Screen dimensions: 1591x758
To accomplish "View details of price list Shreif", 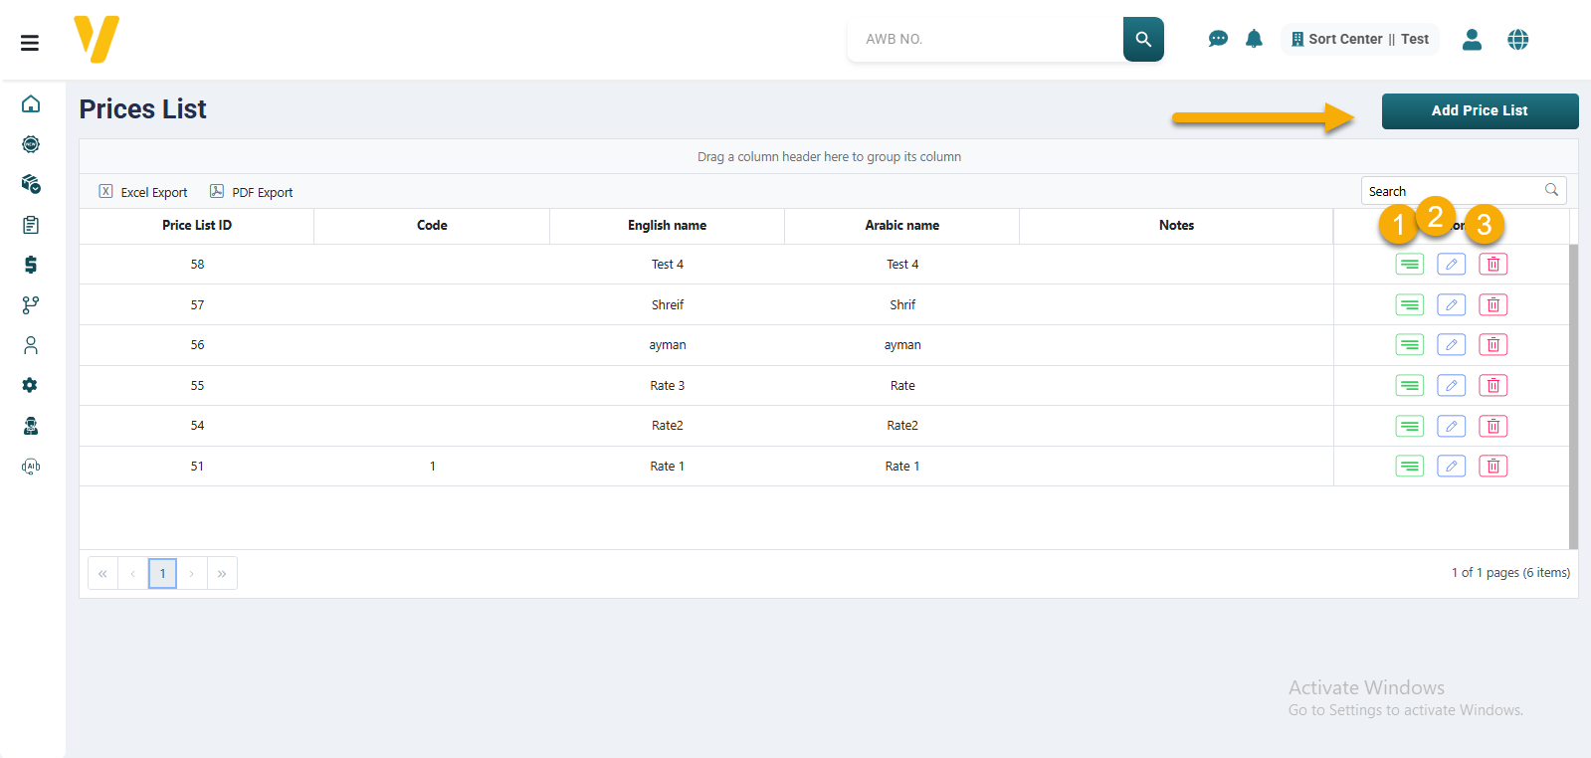I will point(1409,304).
